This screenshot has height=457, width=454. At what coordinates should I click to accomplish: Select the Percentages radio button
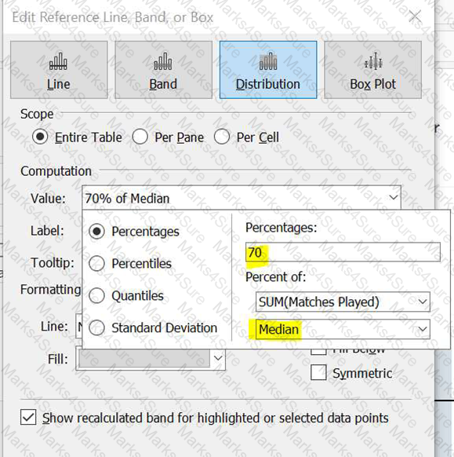(96, 232)
